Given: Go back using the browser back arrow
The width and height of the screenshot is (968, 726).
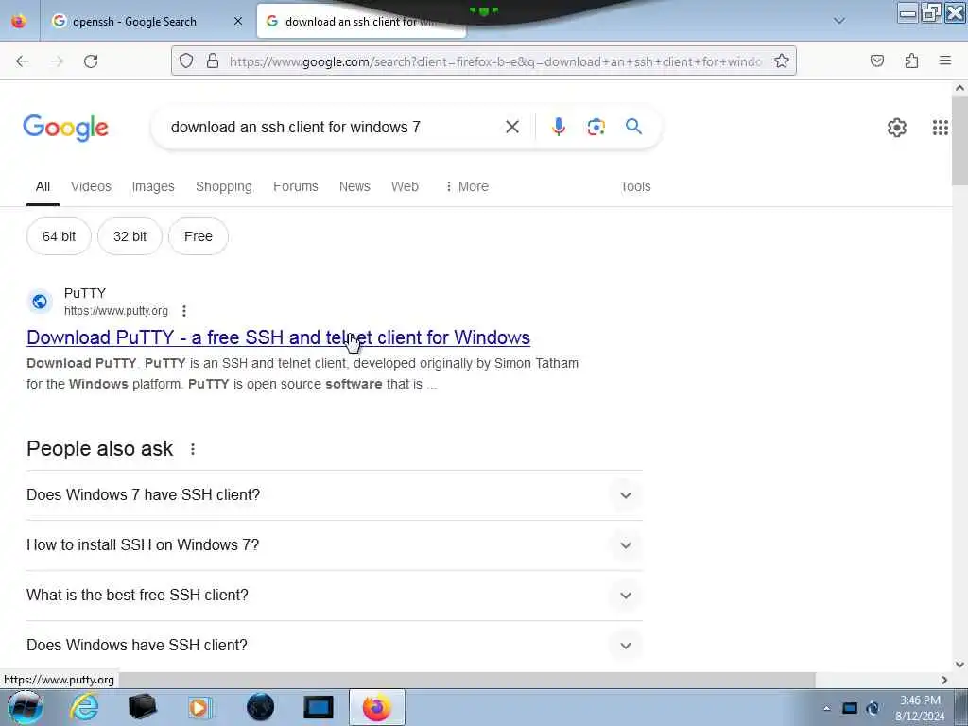Looking at the screenshot, I should (x=23, y=61).
